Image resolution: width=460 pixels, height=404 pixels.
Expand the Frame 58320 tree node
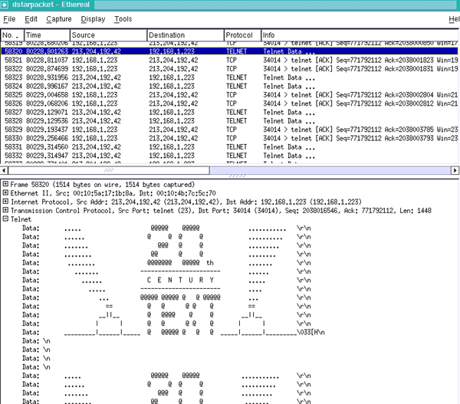[6, 185]
